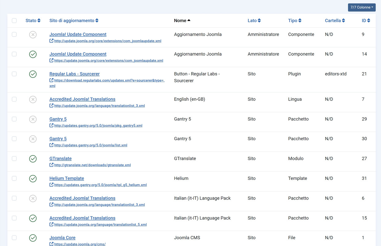The width and height of the screenshot is (381, 246).
Task: Click the 'Joomla CMS' name cell
Action: pos(187,238)
